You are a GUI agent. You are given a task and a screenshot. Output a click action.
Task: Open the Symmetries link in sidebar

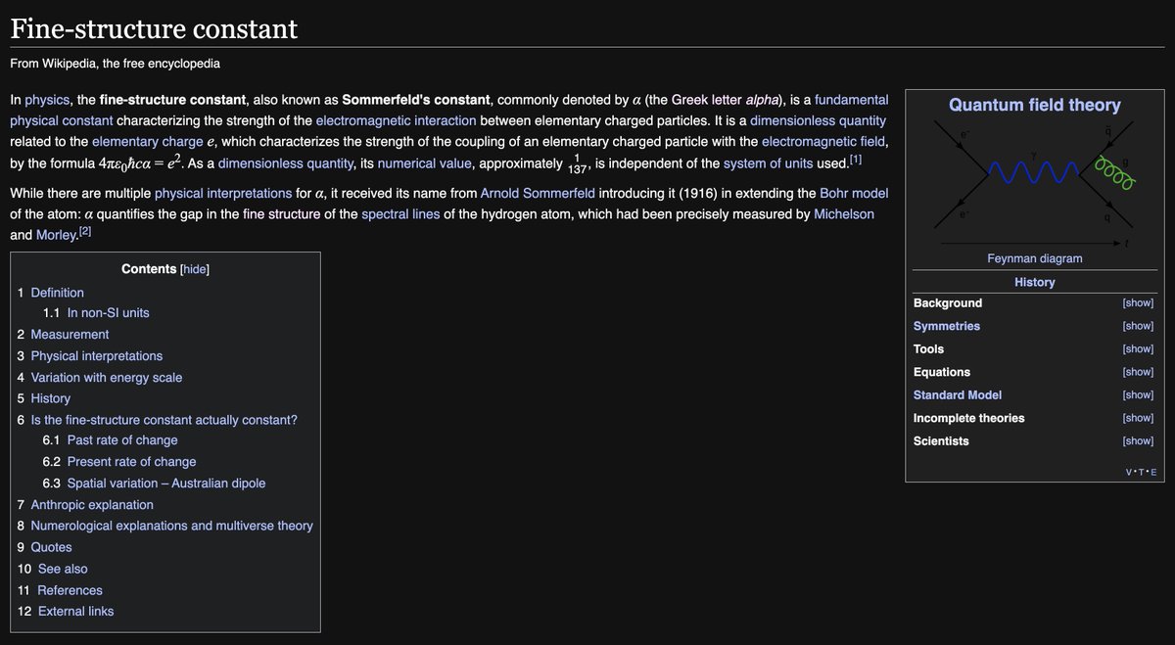click(x=947, y=326)
